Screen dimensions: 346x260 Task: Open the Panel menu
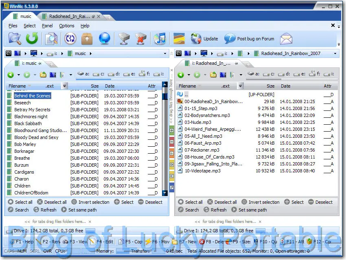(47, 26)
